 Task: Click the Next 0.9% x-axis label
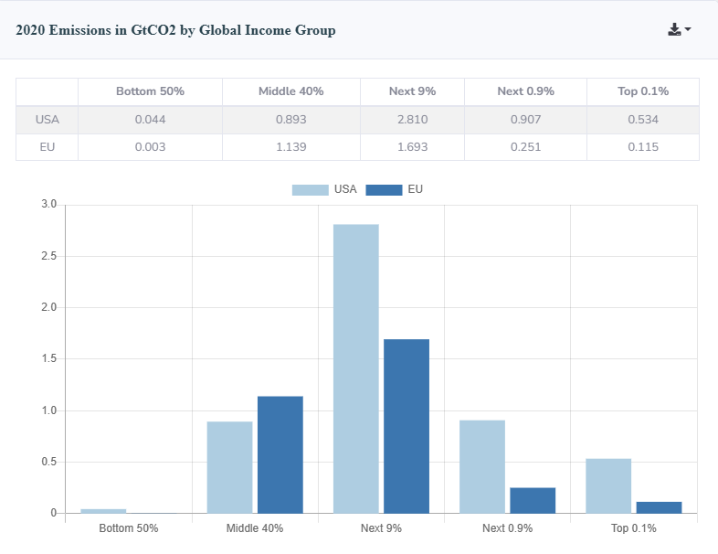click(x=507, y=528)
